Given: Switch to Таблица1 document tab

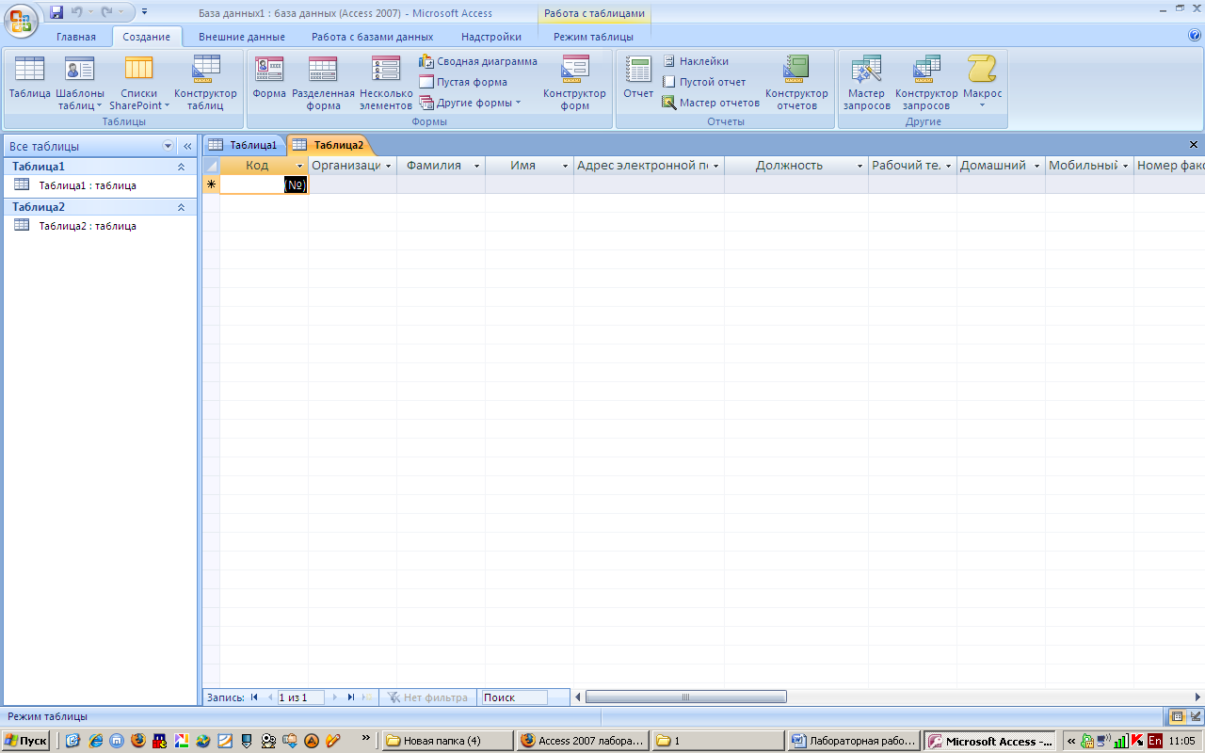Looking at the screenshot, I should 244,145.
